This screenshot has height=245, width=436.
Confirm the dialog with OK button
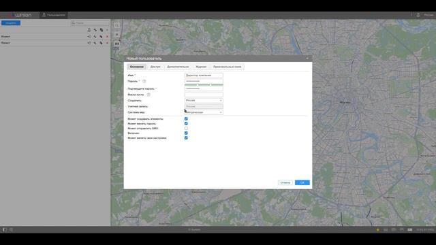(302, 182)
